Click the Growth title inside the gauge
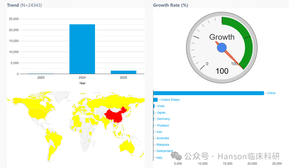289x168 pixels. (222, 37)
